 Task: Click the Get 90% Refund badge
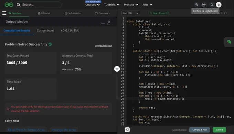pyautogui.click(x=93, y=2)
